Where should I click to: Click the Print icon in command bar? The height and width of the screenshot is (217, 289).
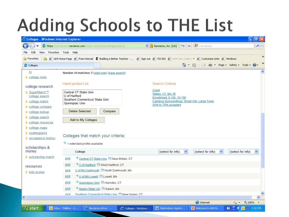(x=210, y=65)
